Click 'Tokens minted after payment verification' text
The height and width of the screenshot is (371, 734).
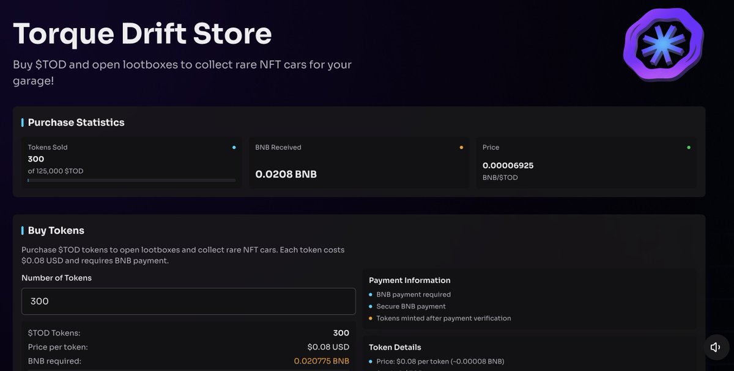tap(443, 319)
